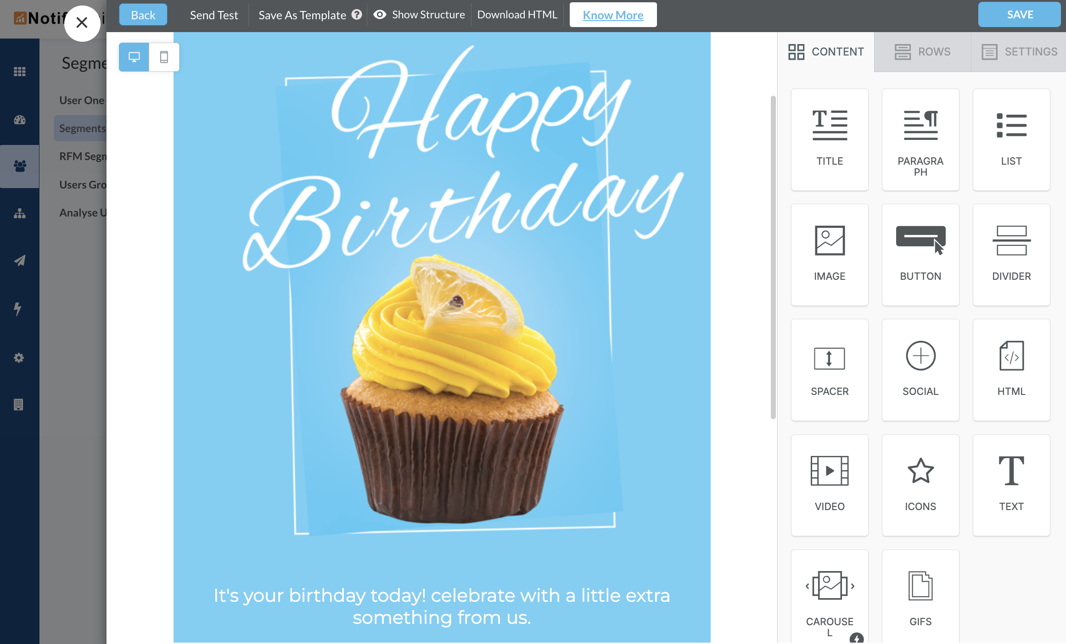Choose the Carousel content block
Viewport: 1066px width, 644px height.
click(x=829, y=596)
